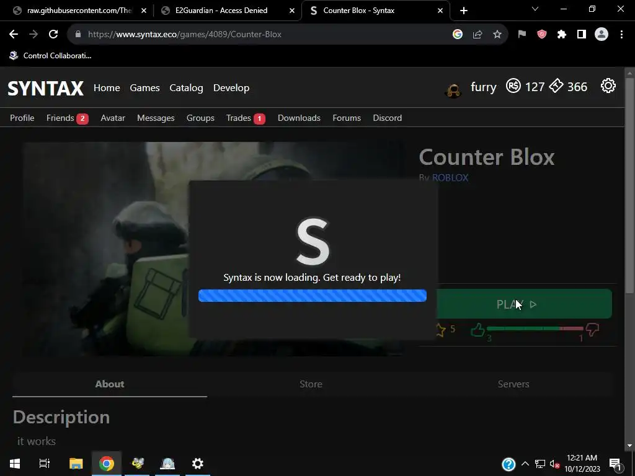Image resolution: width=635 pixels, height=476 pixels.
Task: Click the muted volume tray icon
Action: tap(555, 464)
